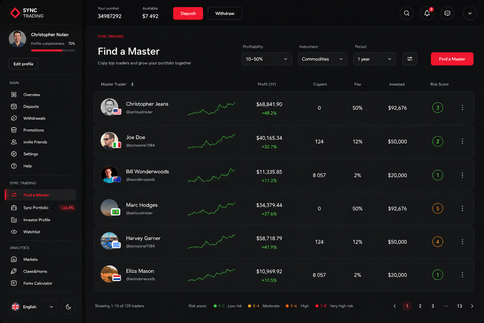Viewport: 484px width, 323px height.
Task: Select Find a Master sidebar item
Action: coord(40,195)
